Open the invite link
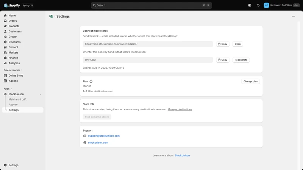Screen dimensions: 303x170 237,44
